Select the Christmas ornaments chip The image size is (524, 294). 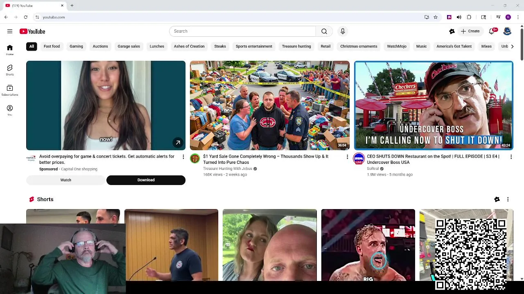click(x=359, y=47)
